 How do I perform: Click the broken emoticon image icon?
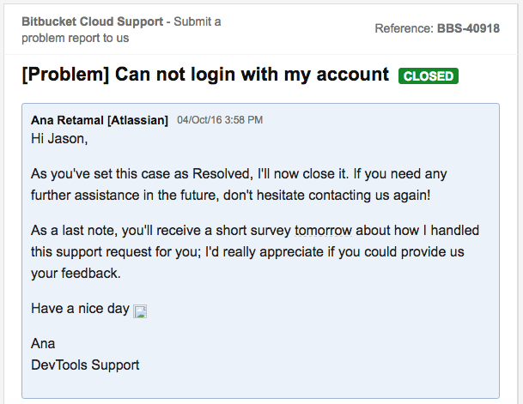(x=141, y=311)
